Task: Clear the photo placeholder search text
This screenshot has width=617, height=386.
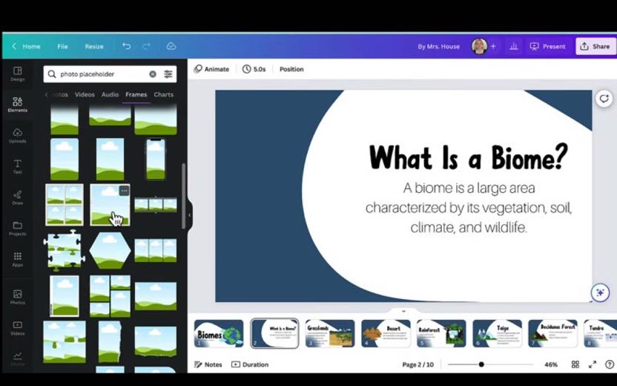Action: click(x=153, y=74)
